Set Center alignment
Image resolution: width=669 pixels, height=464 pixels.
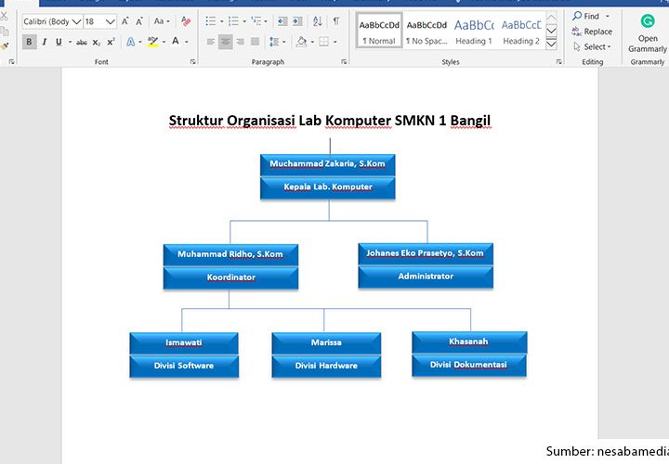pyautogui.click(x=225, y=42)
